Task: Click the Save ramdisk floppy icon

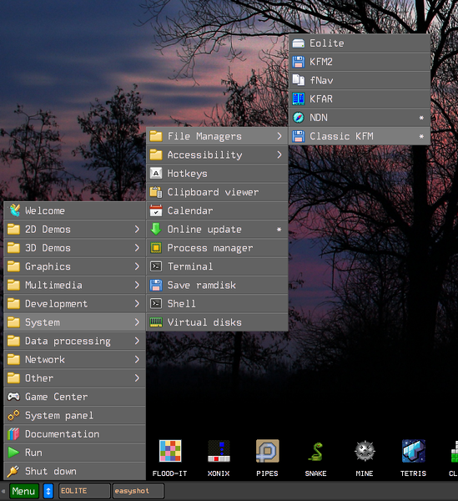Action: click(x=156, y=285)
